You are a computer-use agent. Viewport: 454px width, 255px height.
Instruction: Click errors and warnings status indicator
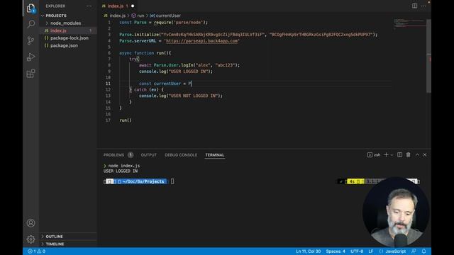point(36,251)
